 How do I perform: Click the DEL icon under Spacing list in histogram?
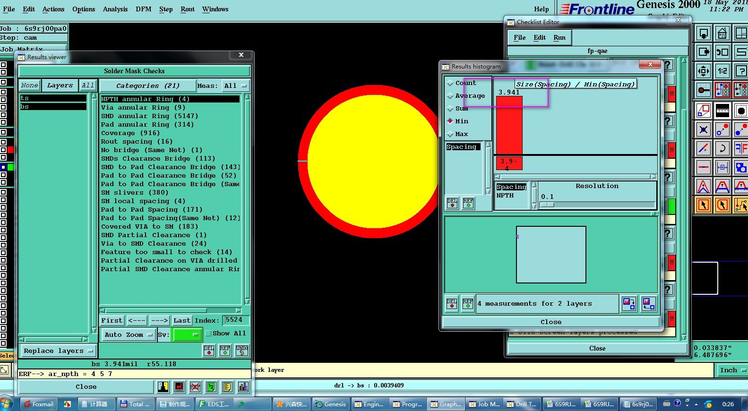coord(452,203)
